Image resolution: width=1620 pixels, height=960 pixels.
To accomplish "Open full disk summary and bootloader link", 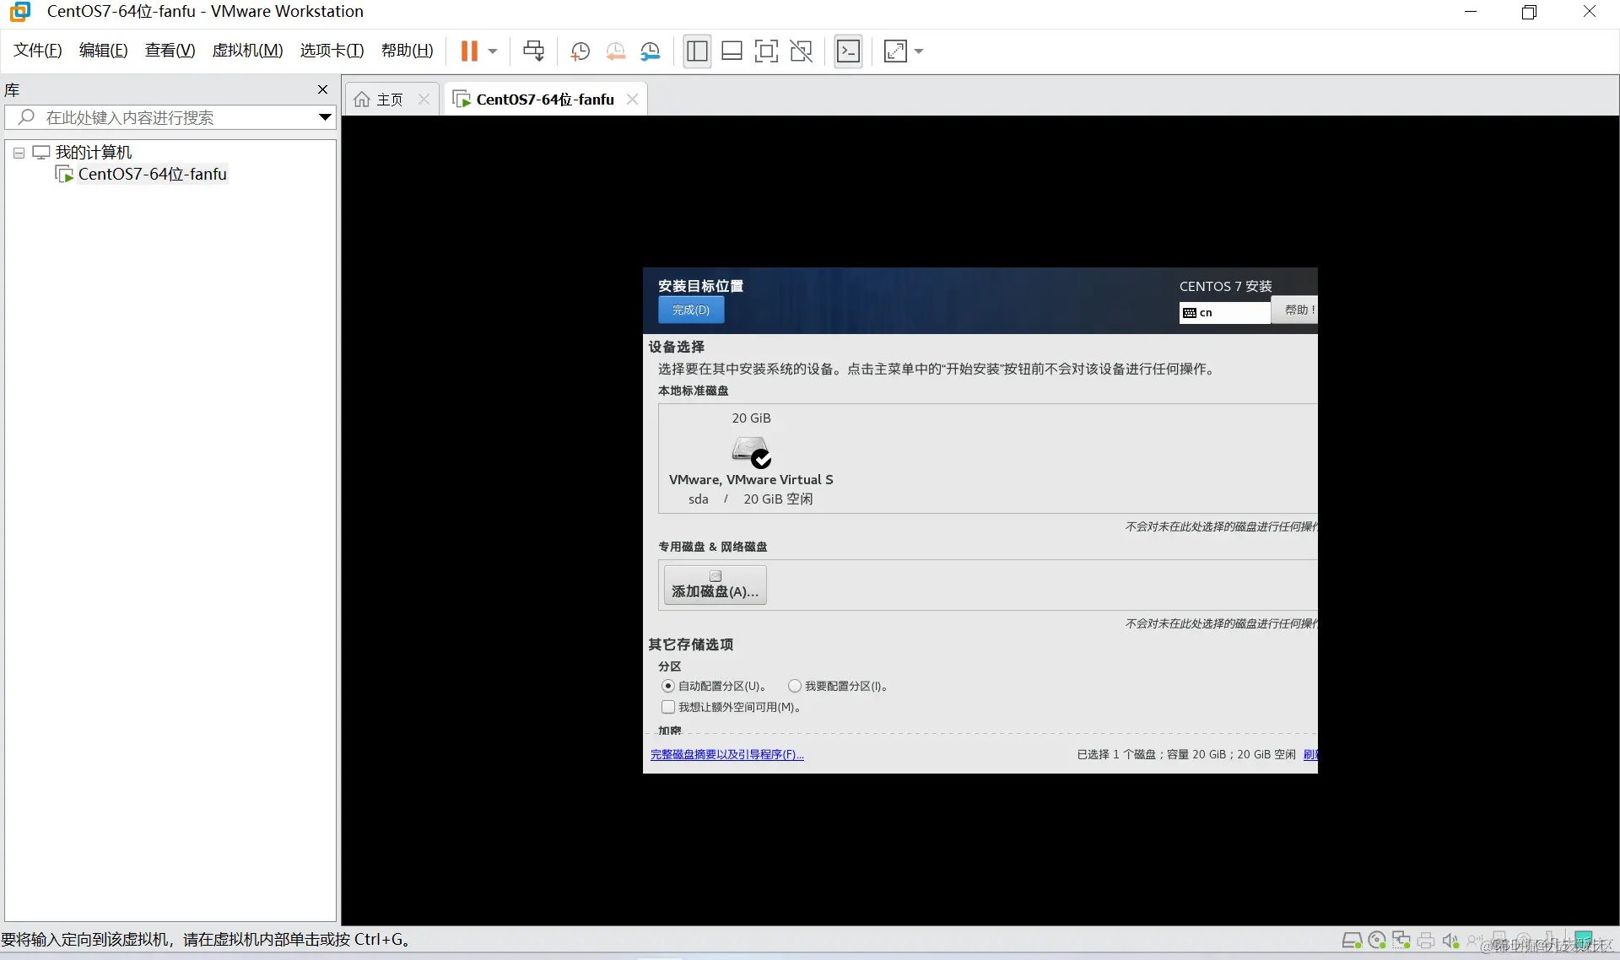I will 726,754.
